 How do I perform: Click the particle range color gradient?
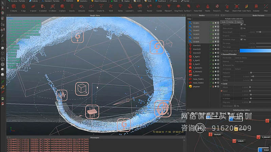click(255, 51)
